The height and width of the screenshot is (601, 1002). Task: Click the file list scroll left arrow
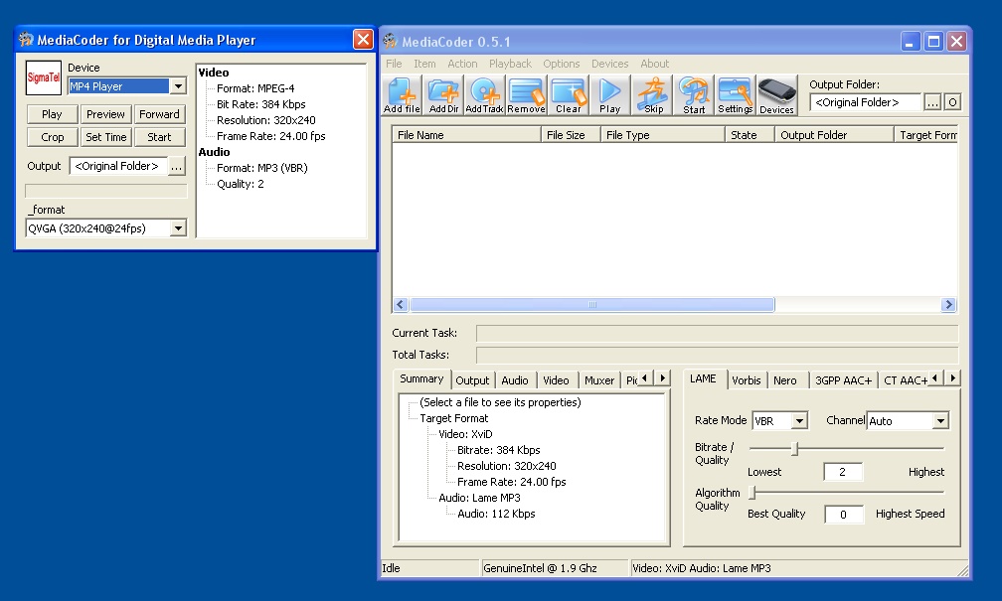(x=401, y=305)
